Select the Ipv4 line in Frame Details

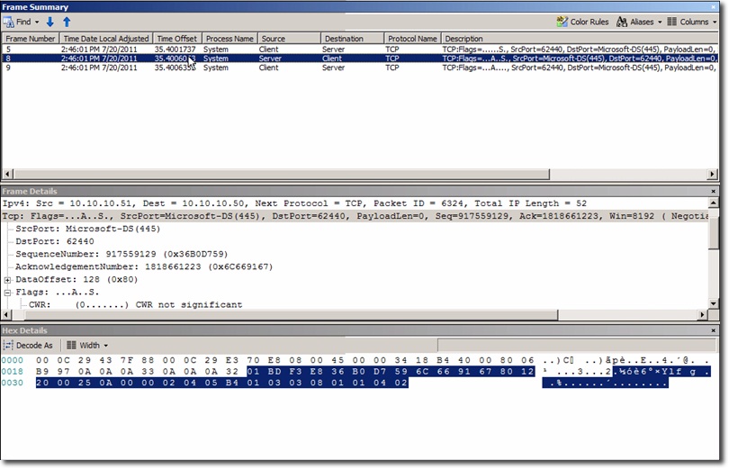(294, 203)
